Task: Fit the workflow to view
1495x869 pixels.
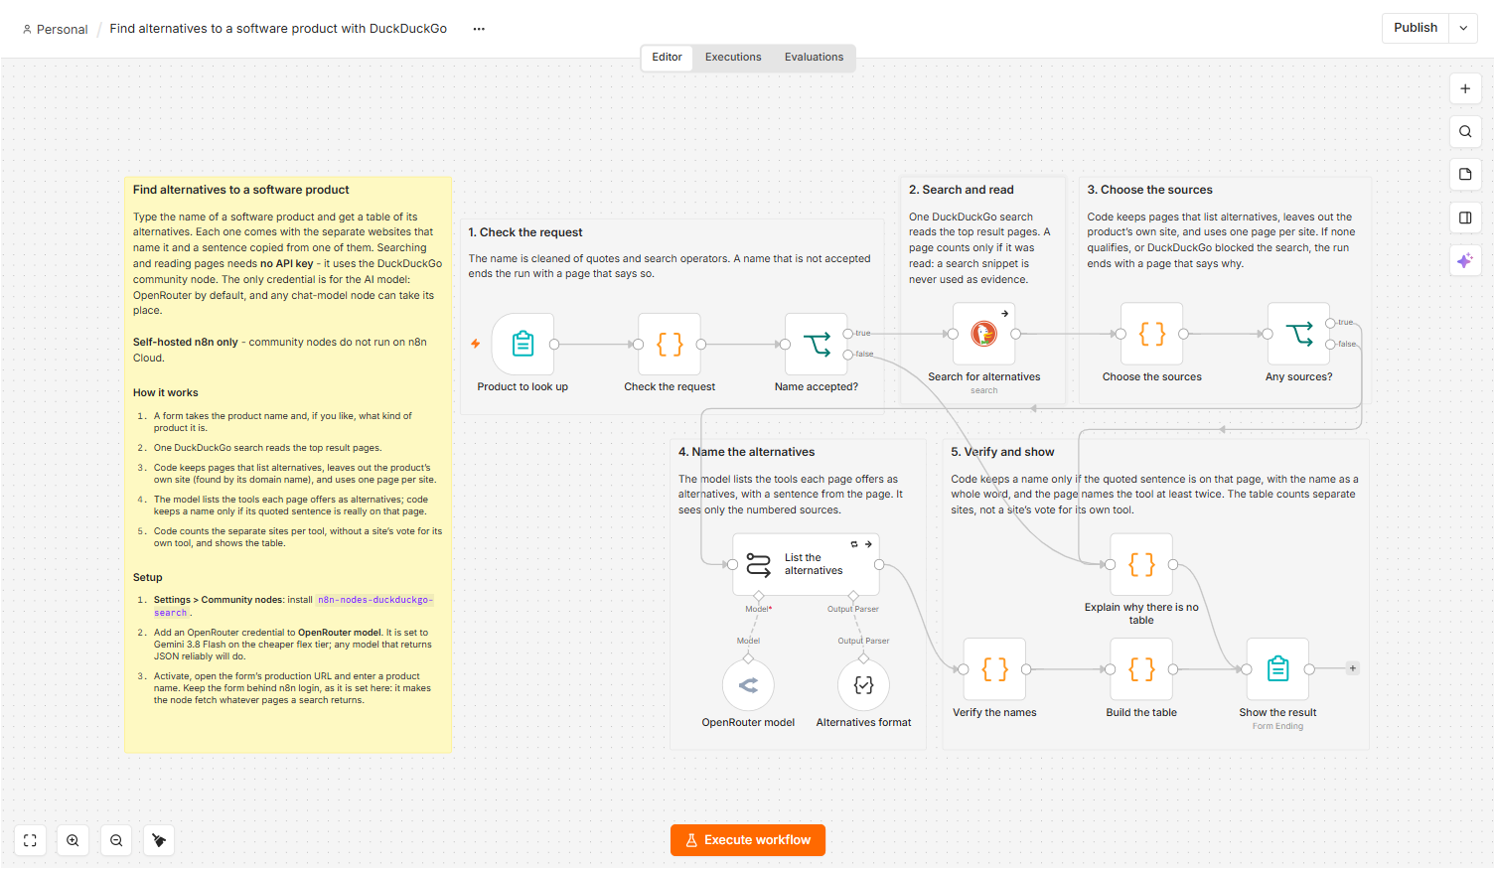Action: (30, 840)
